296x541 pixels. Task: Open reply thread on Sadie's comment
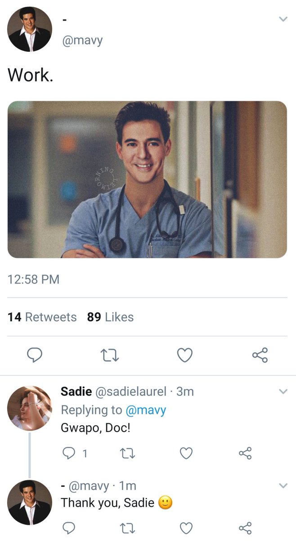pyautogui.click(x=72, y=453)
